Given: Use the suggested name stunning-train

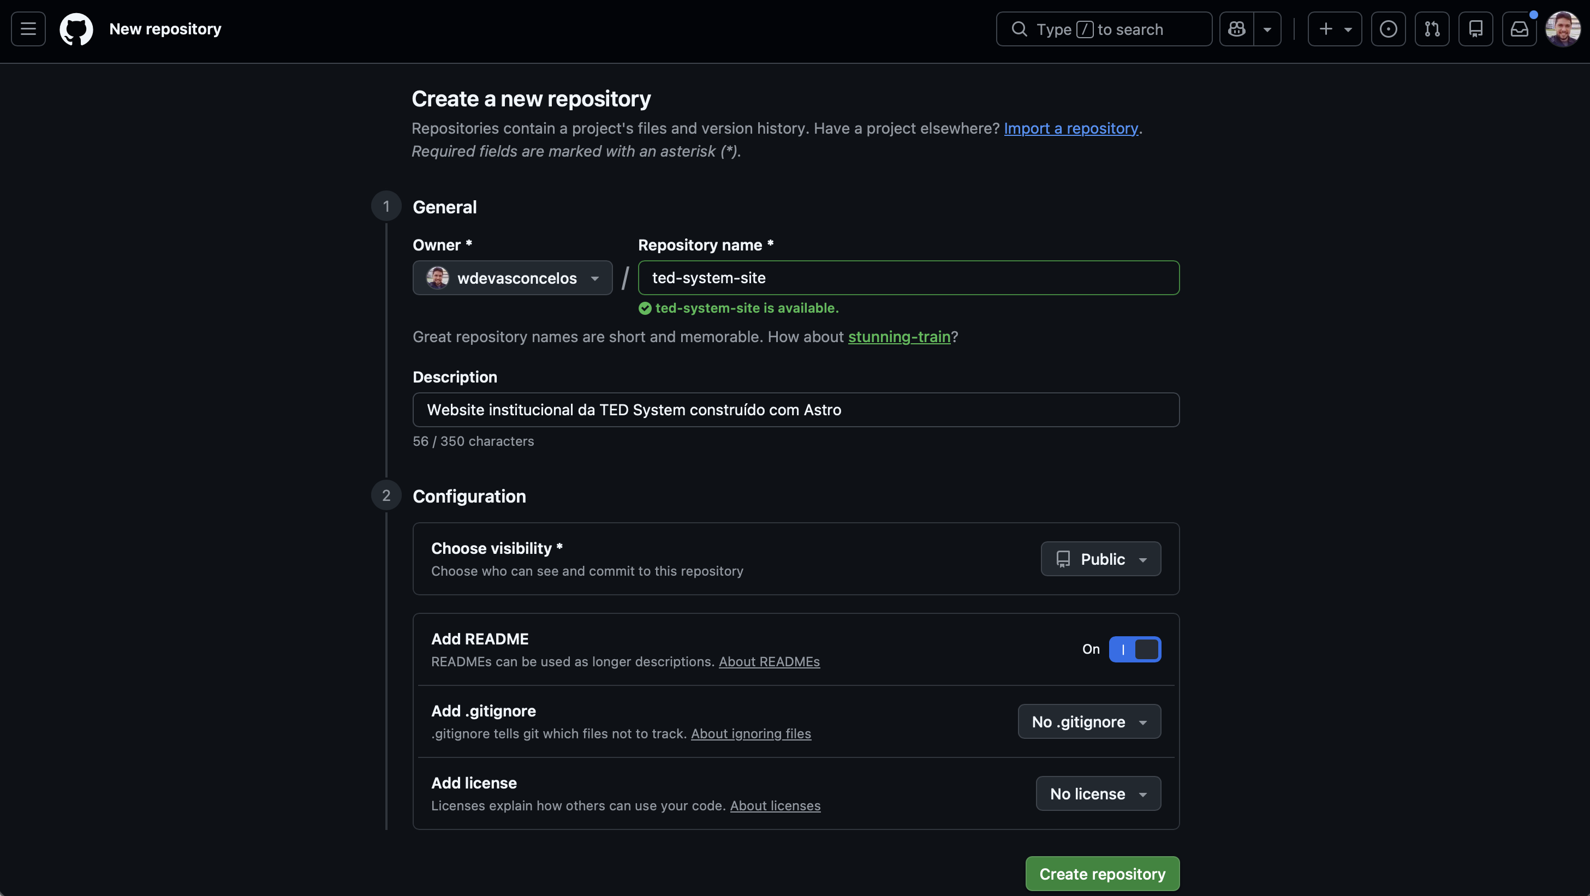Looking at the screenshot, I should coord(900,337).
